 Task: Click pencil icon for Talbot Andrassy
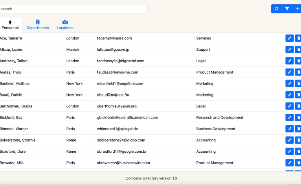click(289, 61)
